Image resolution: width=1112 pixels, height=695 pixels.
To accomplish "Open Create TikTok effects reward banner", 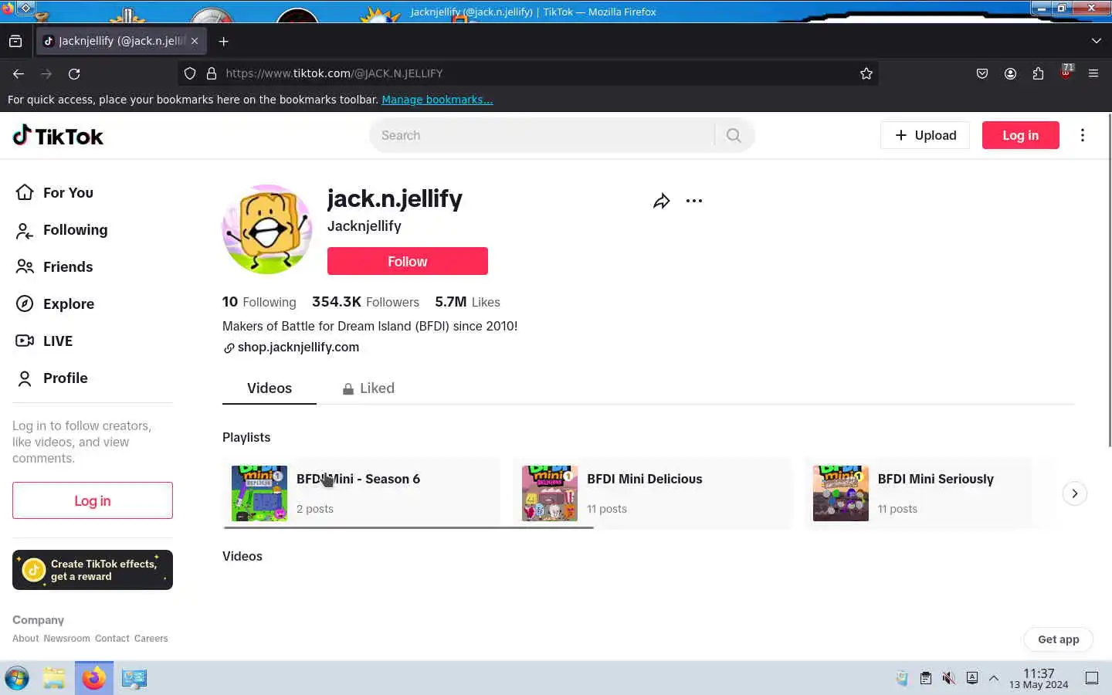I will click(93, 570).
